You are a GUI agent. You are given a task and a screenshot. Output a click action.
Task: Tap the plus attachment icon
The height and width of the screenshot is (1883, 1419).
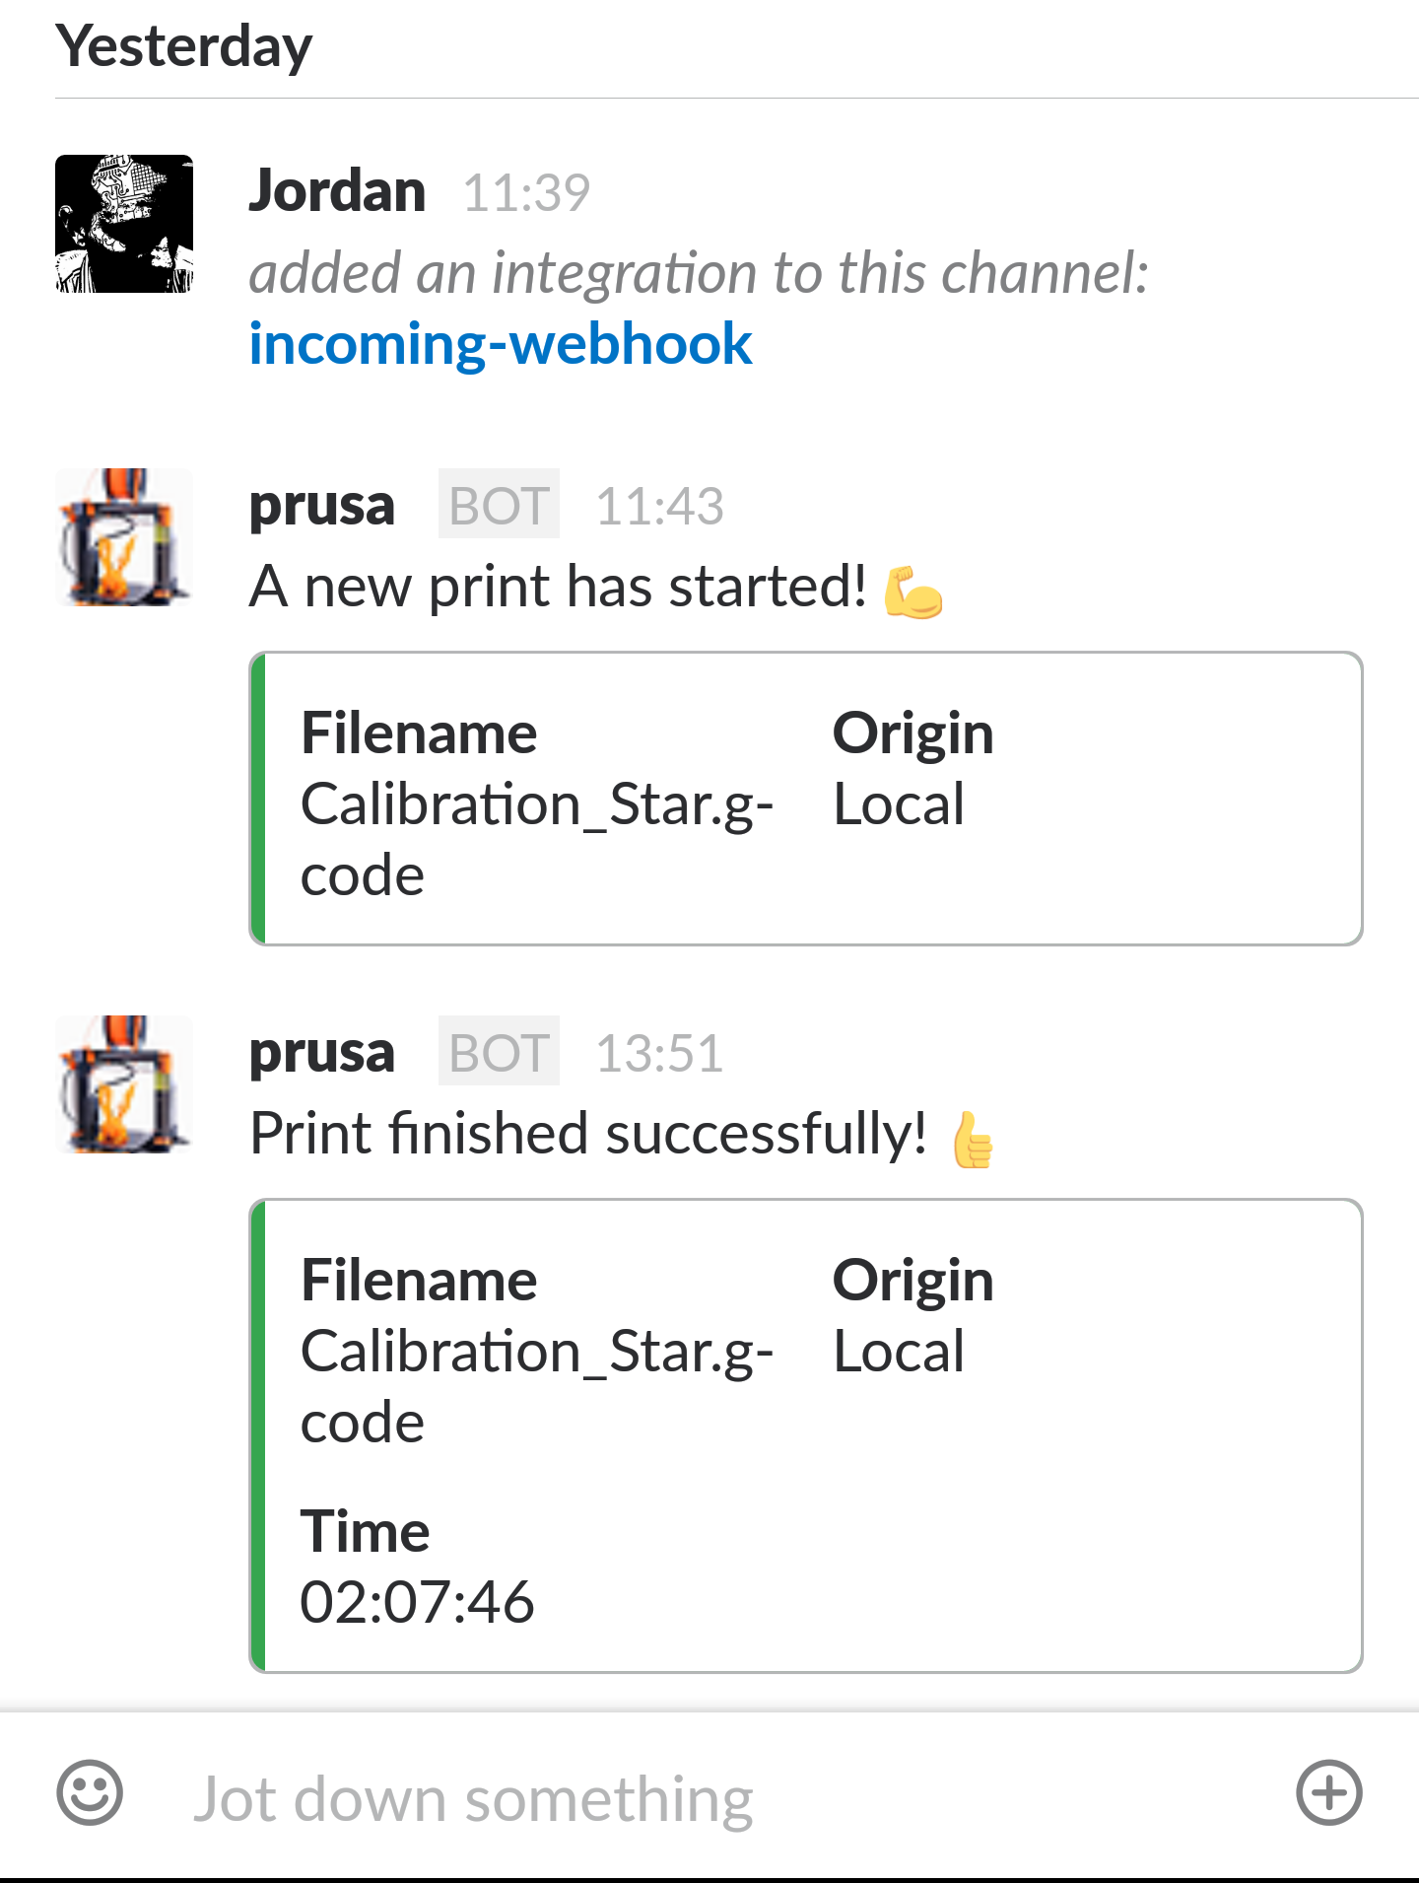[x=1328, y=1792]
